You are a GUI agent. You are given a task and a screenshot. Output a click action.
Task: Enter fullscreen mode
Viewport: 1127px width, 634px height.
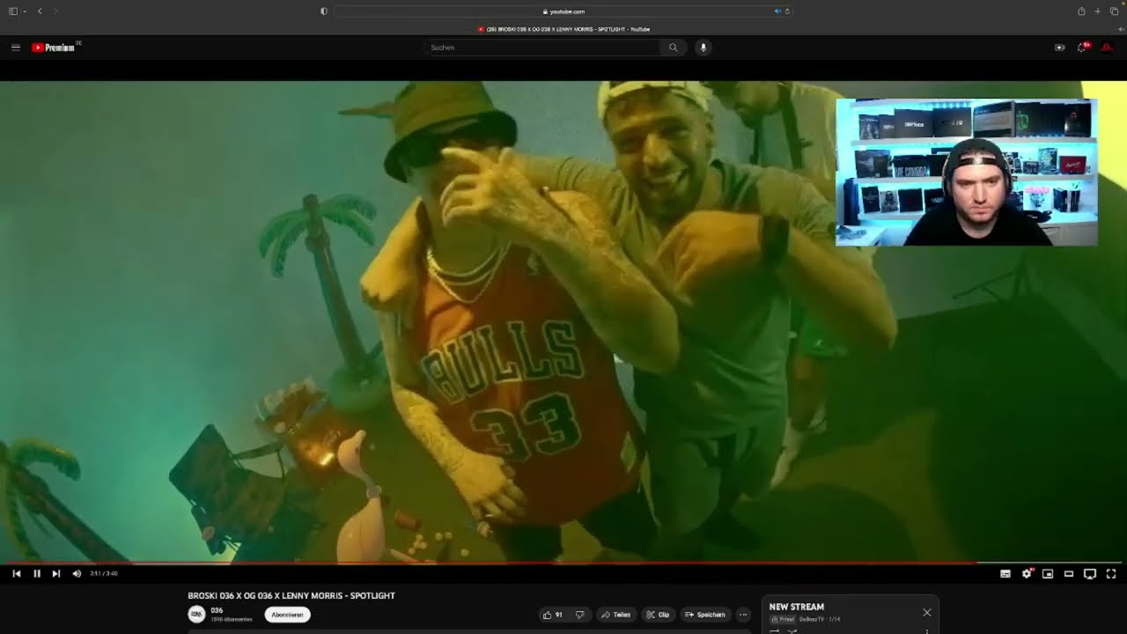[1111, 573]
